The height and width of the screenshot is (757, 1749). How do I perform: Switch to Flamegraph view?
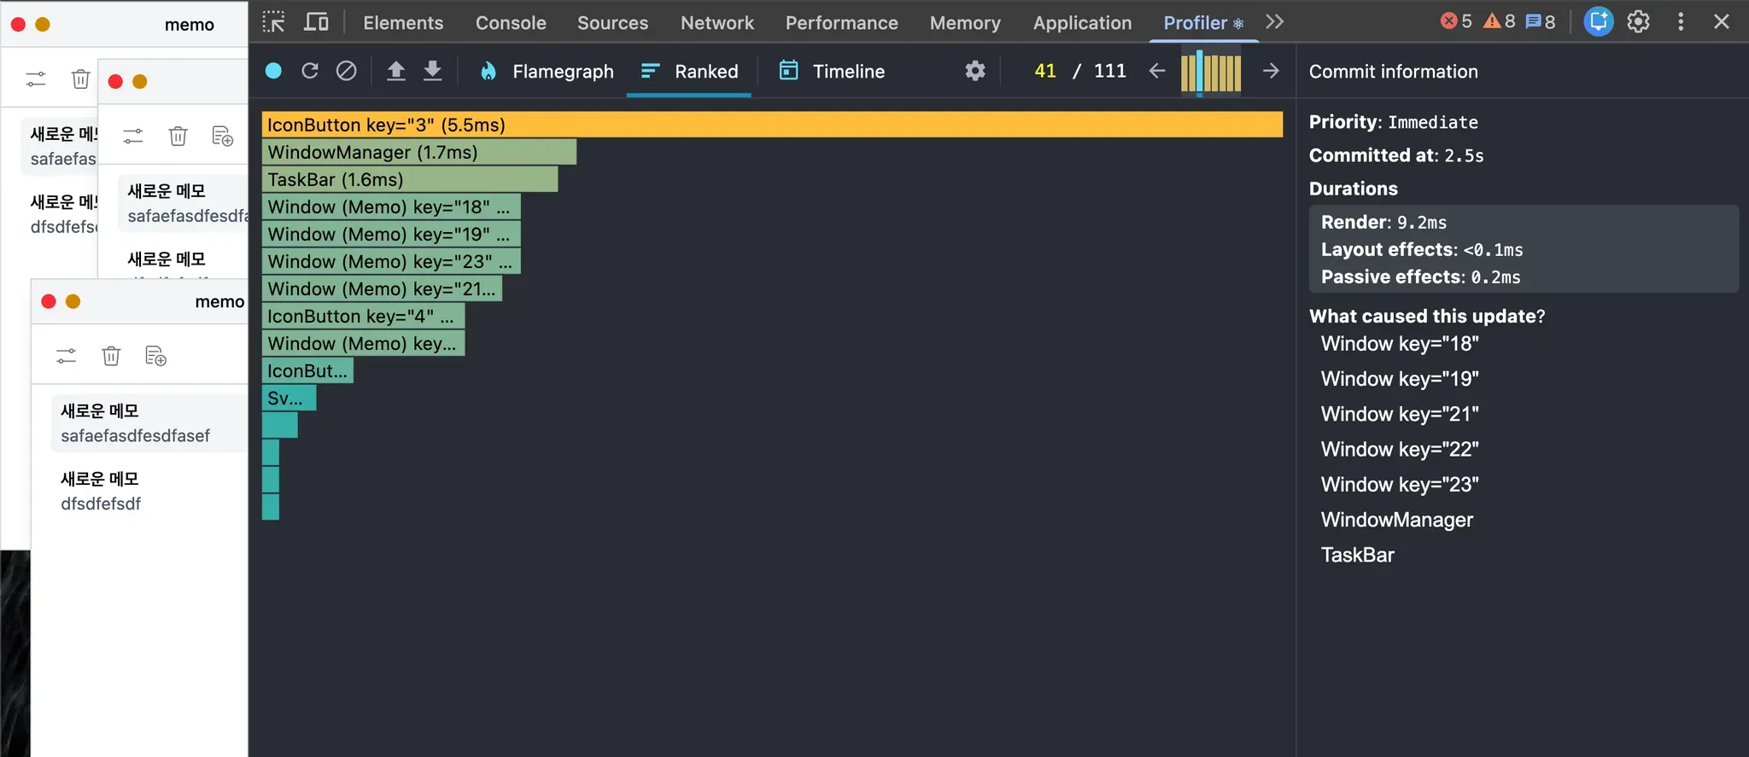pyautogui.click(x=547, y=72)
